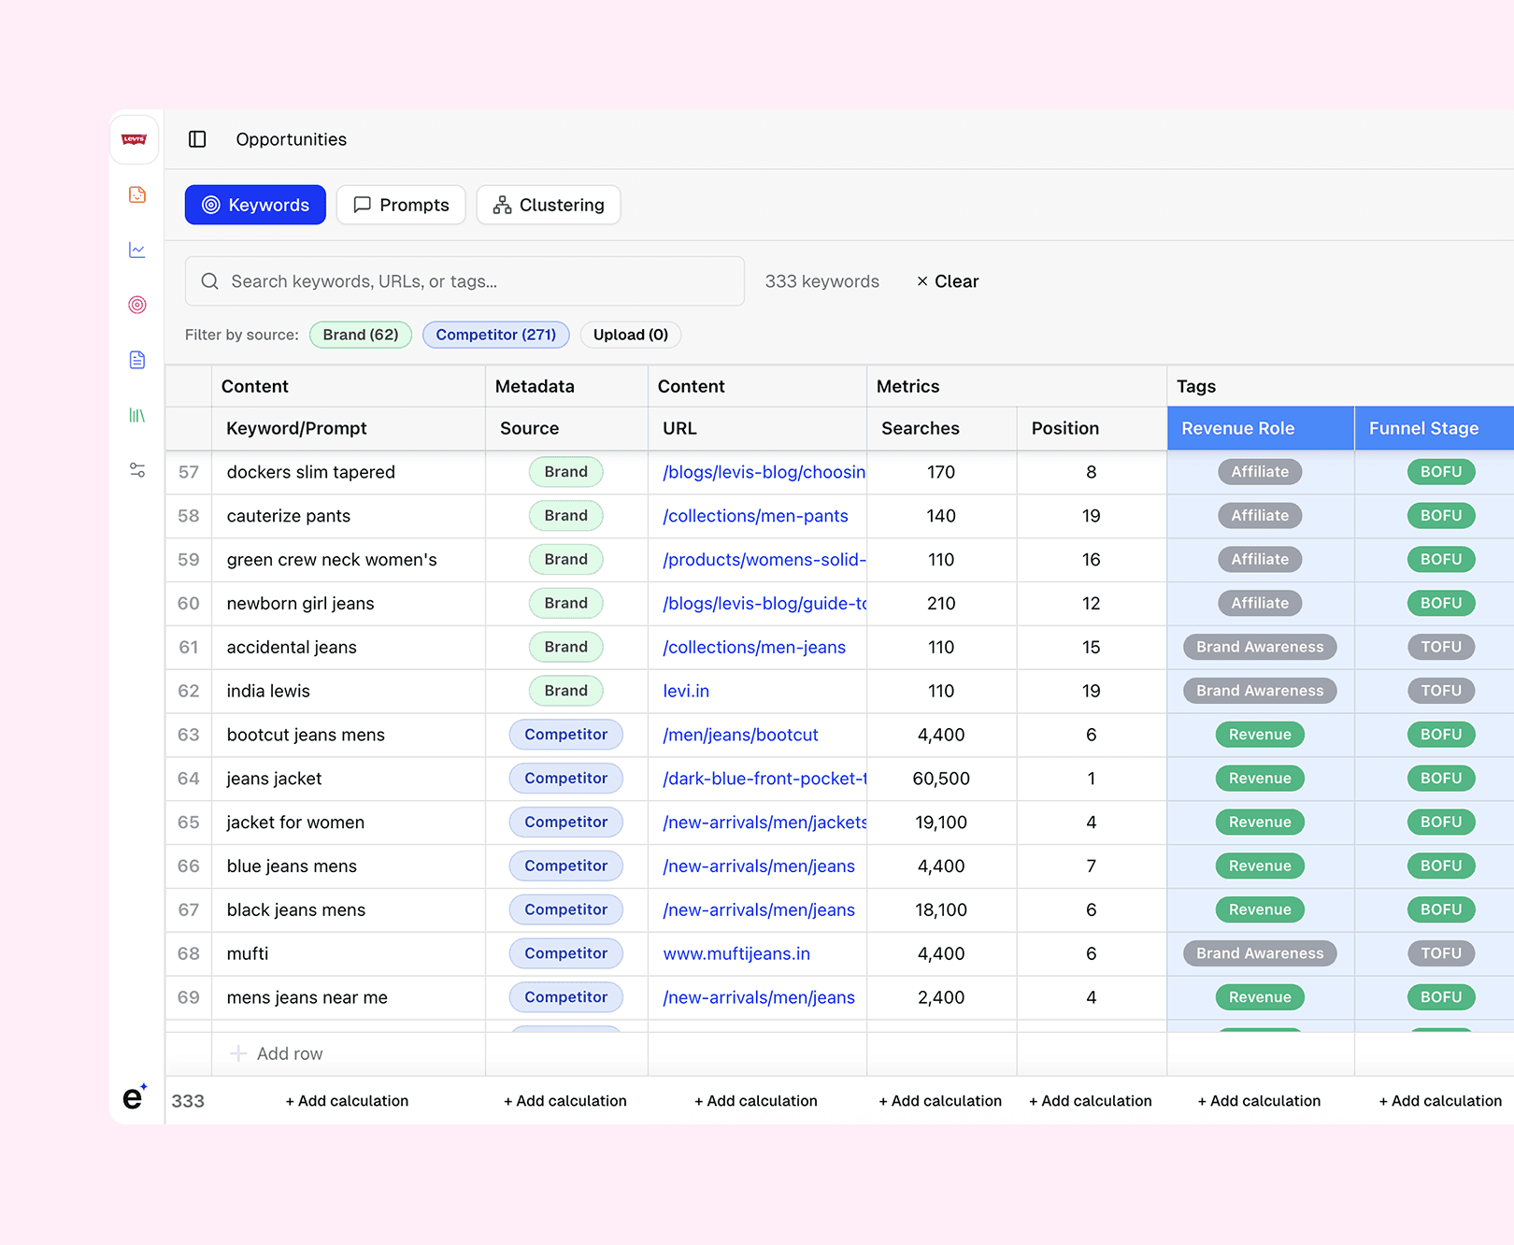Click Brand Awareness tag for india lewis
The width and height of the screenshot is (1514, 1245).
click(1260, 691)
